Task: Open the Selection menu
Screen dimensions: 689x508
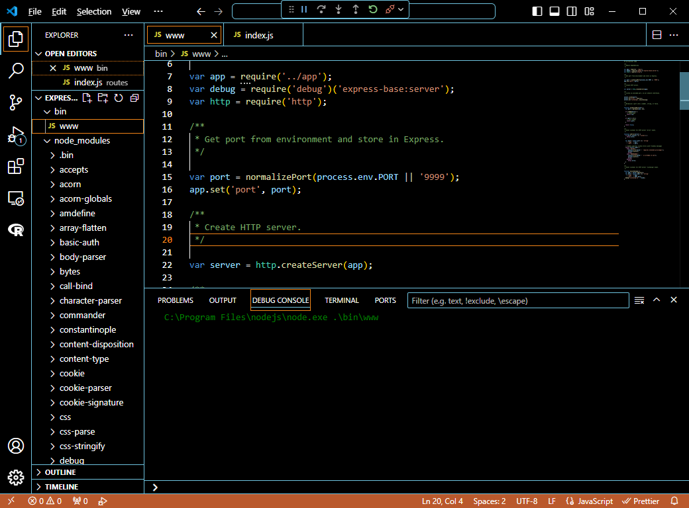Action: coord(94,11)
